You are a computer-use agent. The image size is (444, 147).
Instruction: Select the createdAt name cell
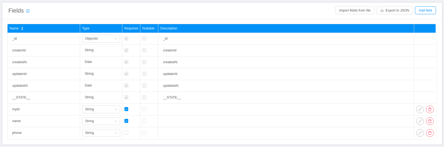point(44,62)
